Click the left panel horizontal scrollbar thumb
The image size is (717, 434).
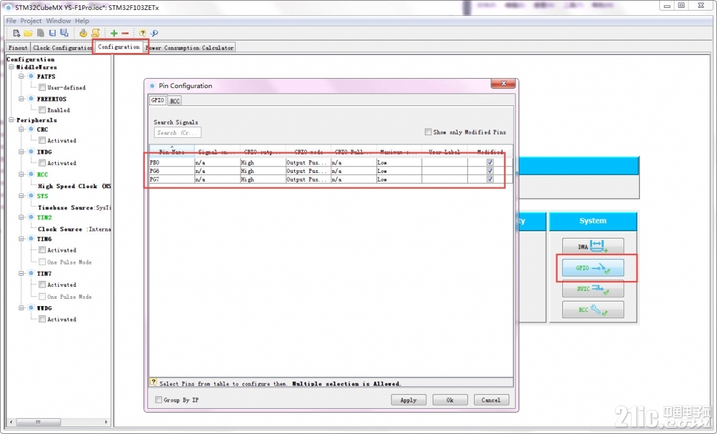tap(39, 422)
